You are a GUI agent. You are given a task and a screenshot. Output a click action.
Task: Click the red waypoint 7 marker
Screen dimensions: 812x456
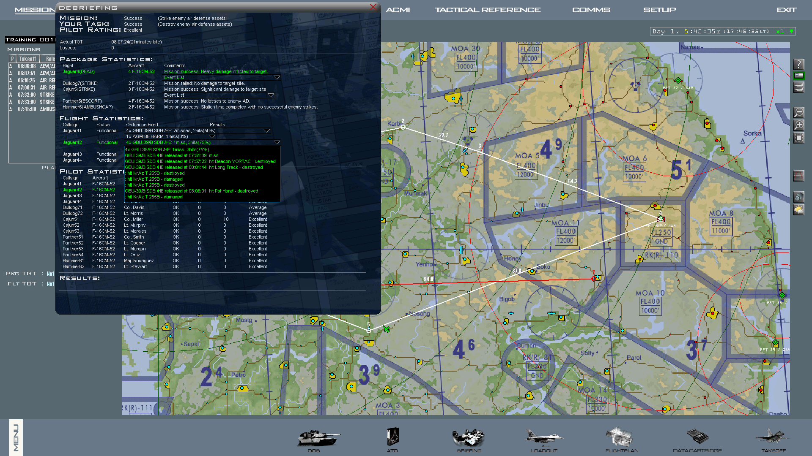[x=594, y=278]
